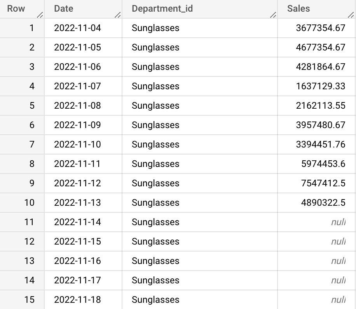This screenshot has width=356, height=309.
Task: Select the sales value 7547412.5
Action: [x=324, y=183]
